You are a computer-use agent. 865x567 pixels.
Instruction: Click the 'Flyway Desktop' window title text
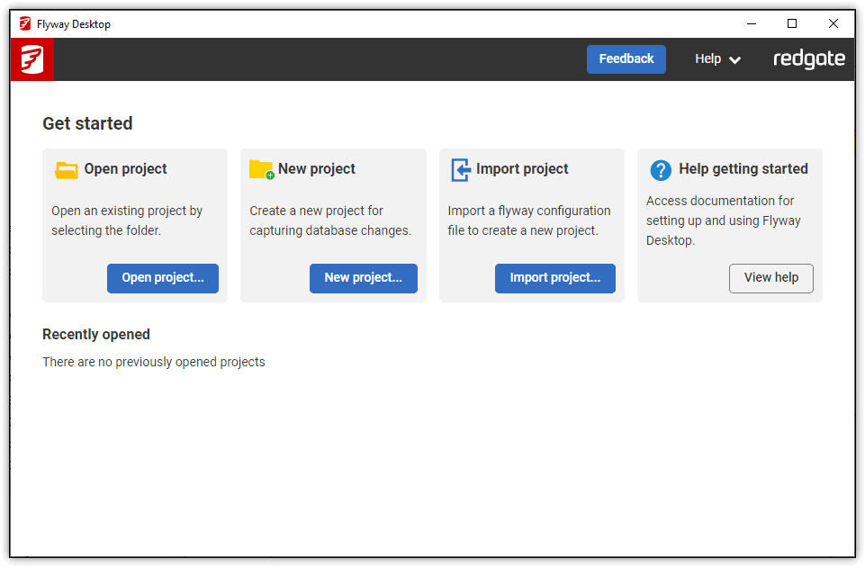coord(74,24)
